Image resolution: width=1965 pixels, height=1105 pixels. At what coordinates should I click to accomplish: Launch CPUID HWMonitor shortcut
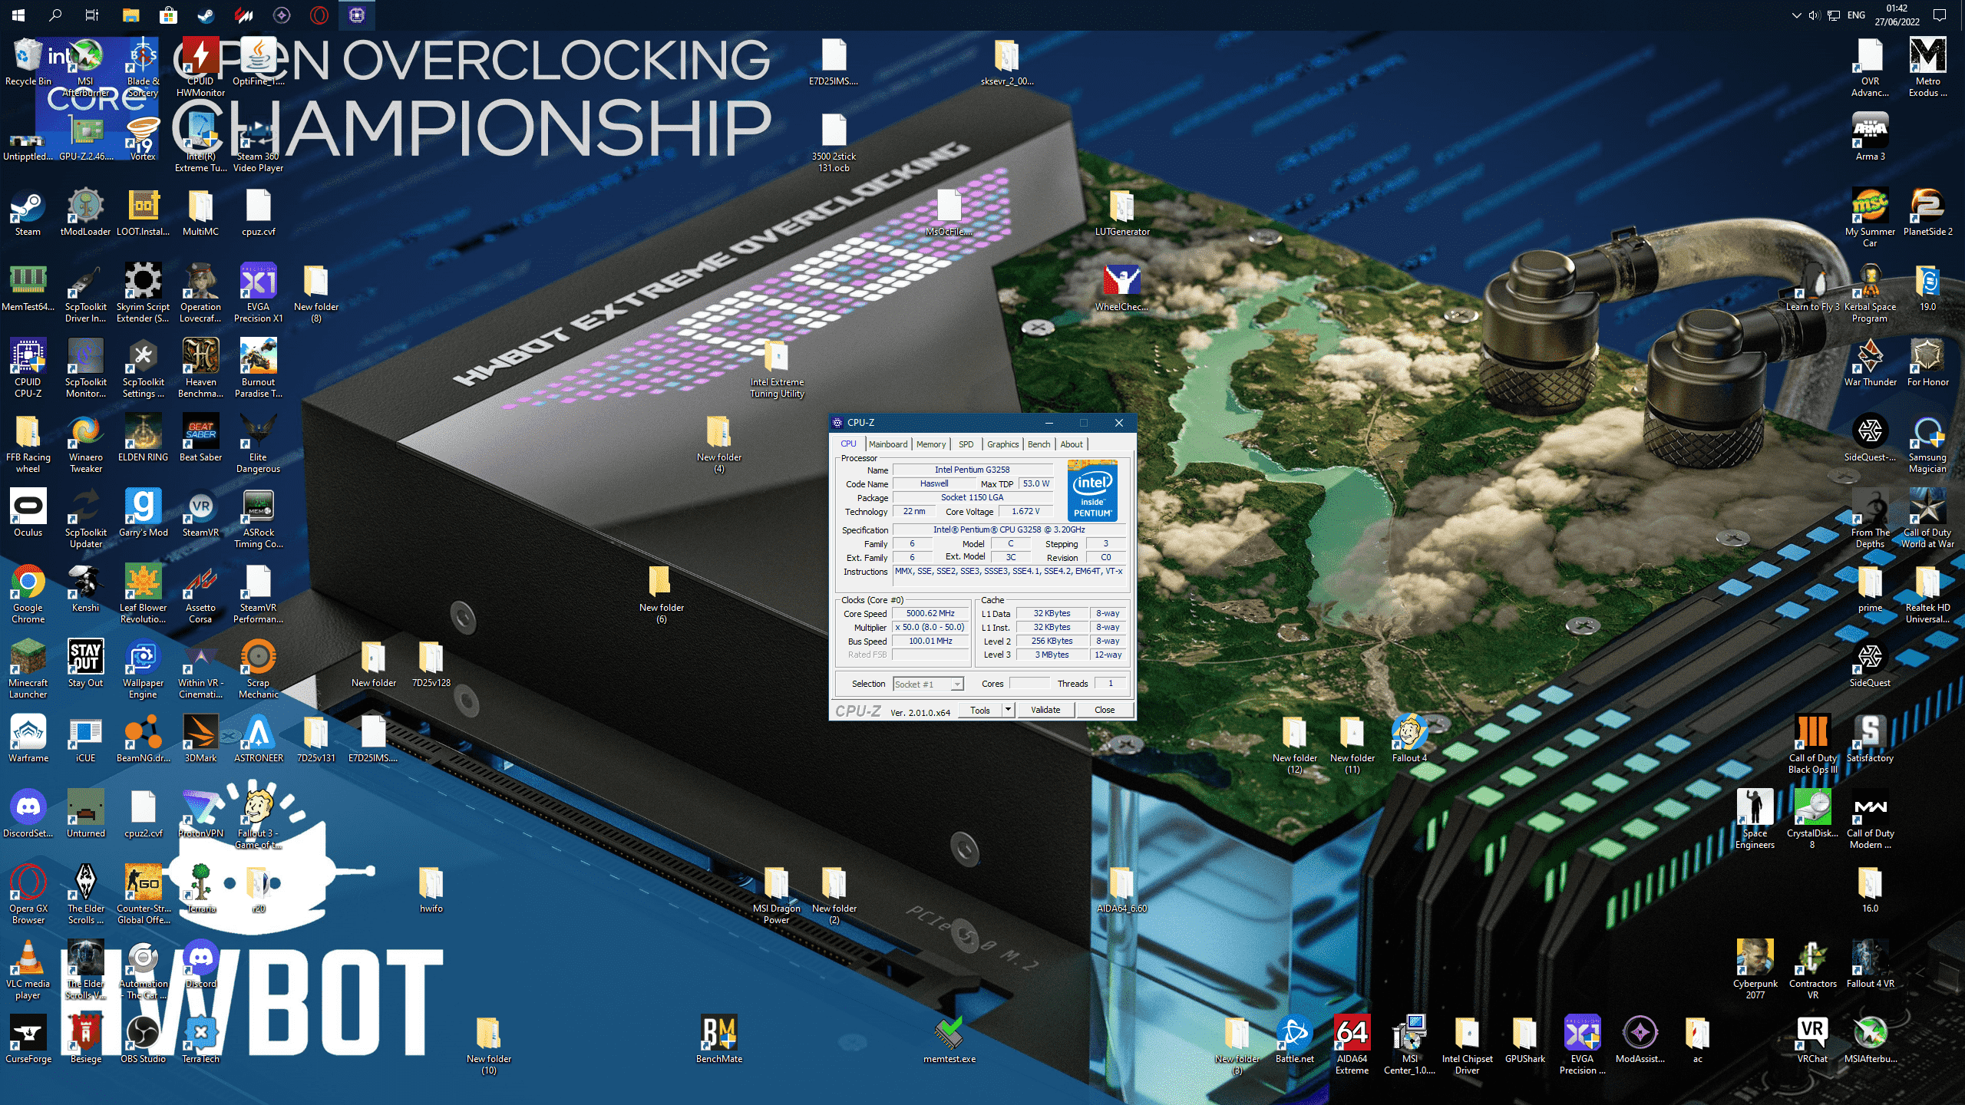pos(200,68)
